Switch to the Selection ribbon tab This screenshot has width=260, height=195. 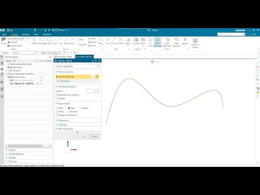click(x=47, y=34)
